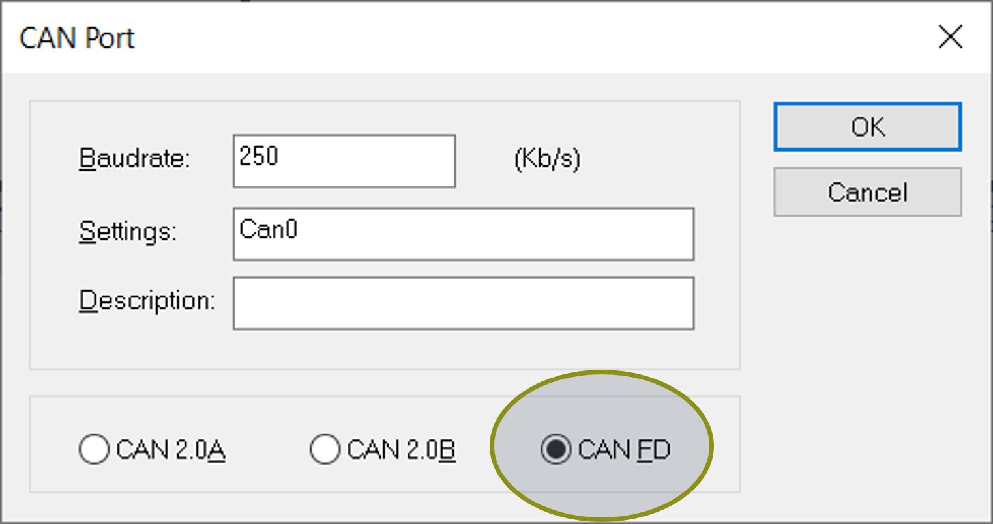Click the Settings label text
993x524 pixels.
tap(128, 231)
